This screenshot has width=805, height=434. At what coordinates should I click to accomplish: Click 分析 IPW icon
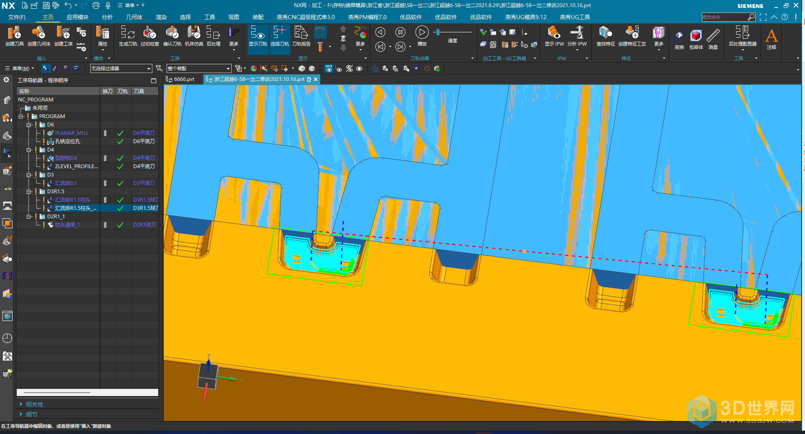(x=577, y=36)
